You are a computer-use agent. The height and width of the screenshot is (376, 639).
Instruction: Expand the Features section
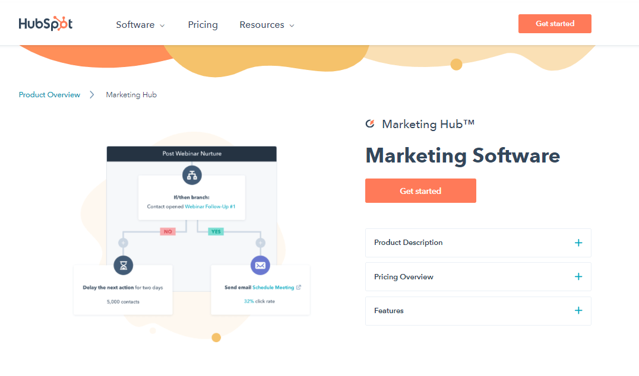478,311
